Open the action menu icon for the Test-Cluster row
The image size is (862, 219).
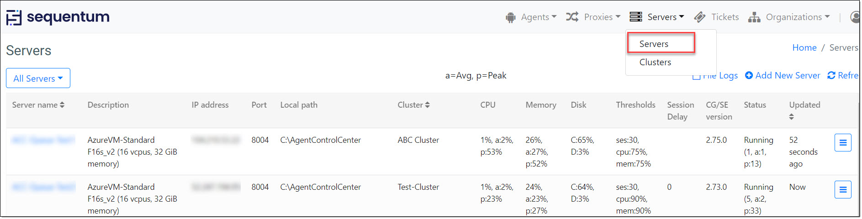[843, 189]
